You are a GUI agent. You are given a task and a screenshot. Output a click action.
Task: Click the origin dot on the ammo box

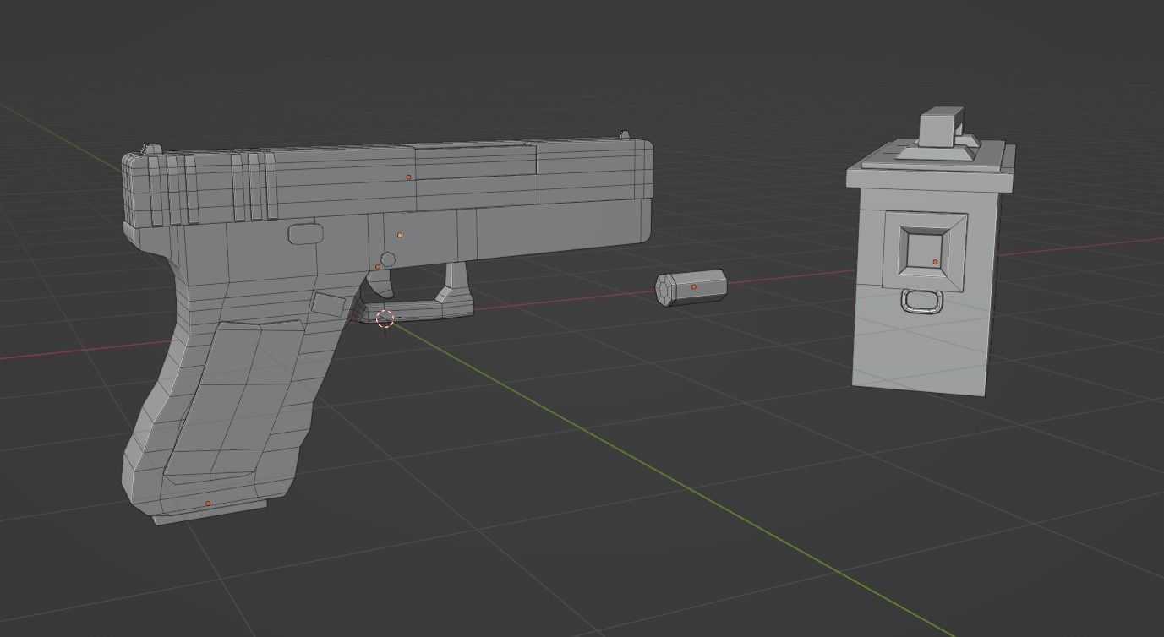(933, 260)
